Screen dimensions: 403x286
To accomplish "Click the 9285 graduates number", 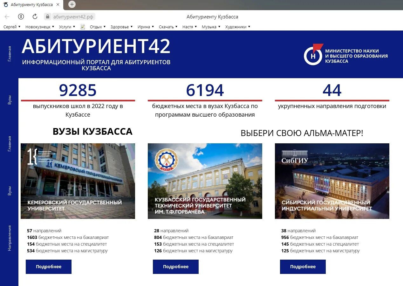I will point(78,90).
